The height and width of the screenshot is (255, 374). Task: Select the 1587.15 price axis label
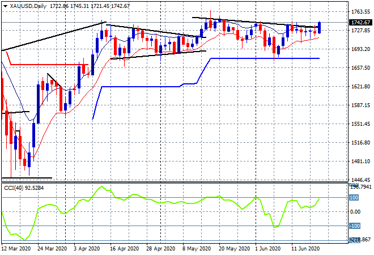click(360, 105)
